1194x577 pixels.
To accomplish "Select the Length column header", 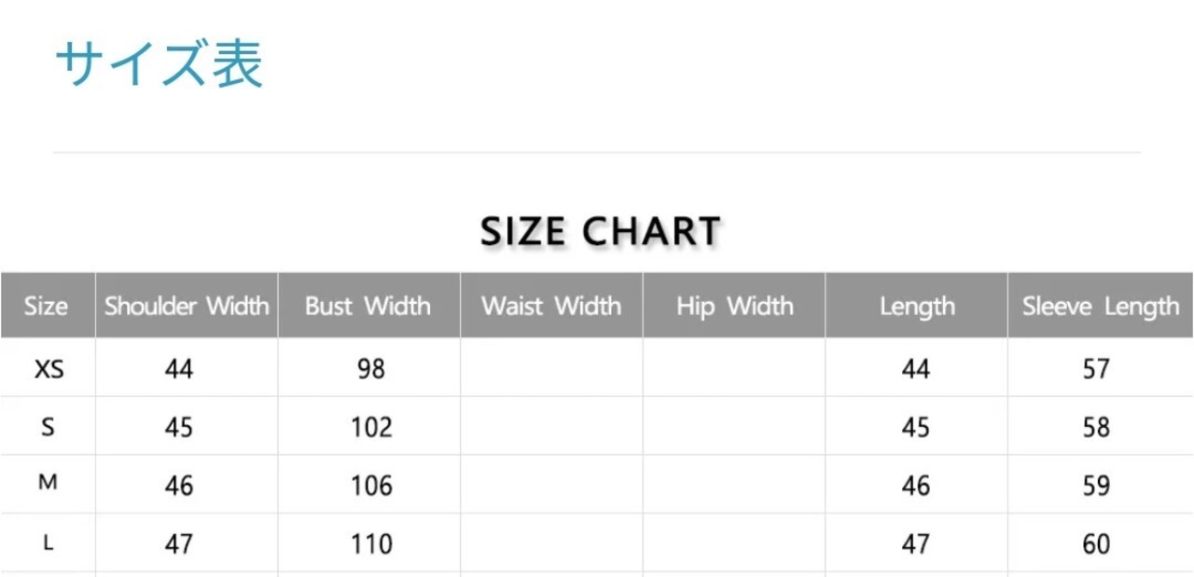I will (916, 306).
